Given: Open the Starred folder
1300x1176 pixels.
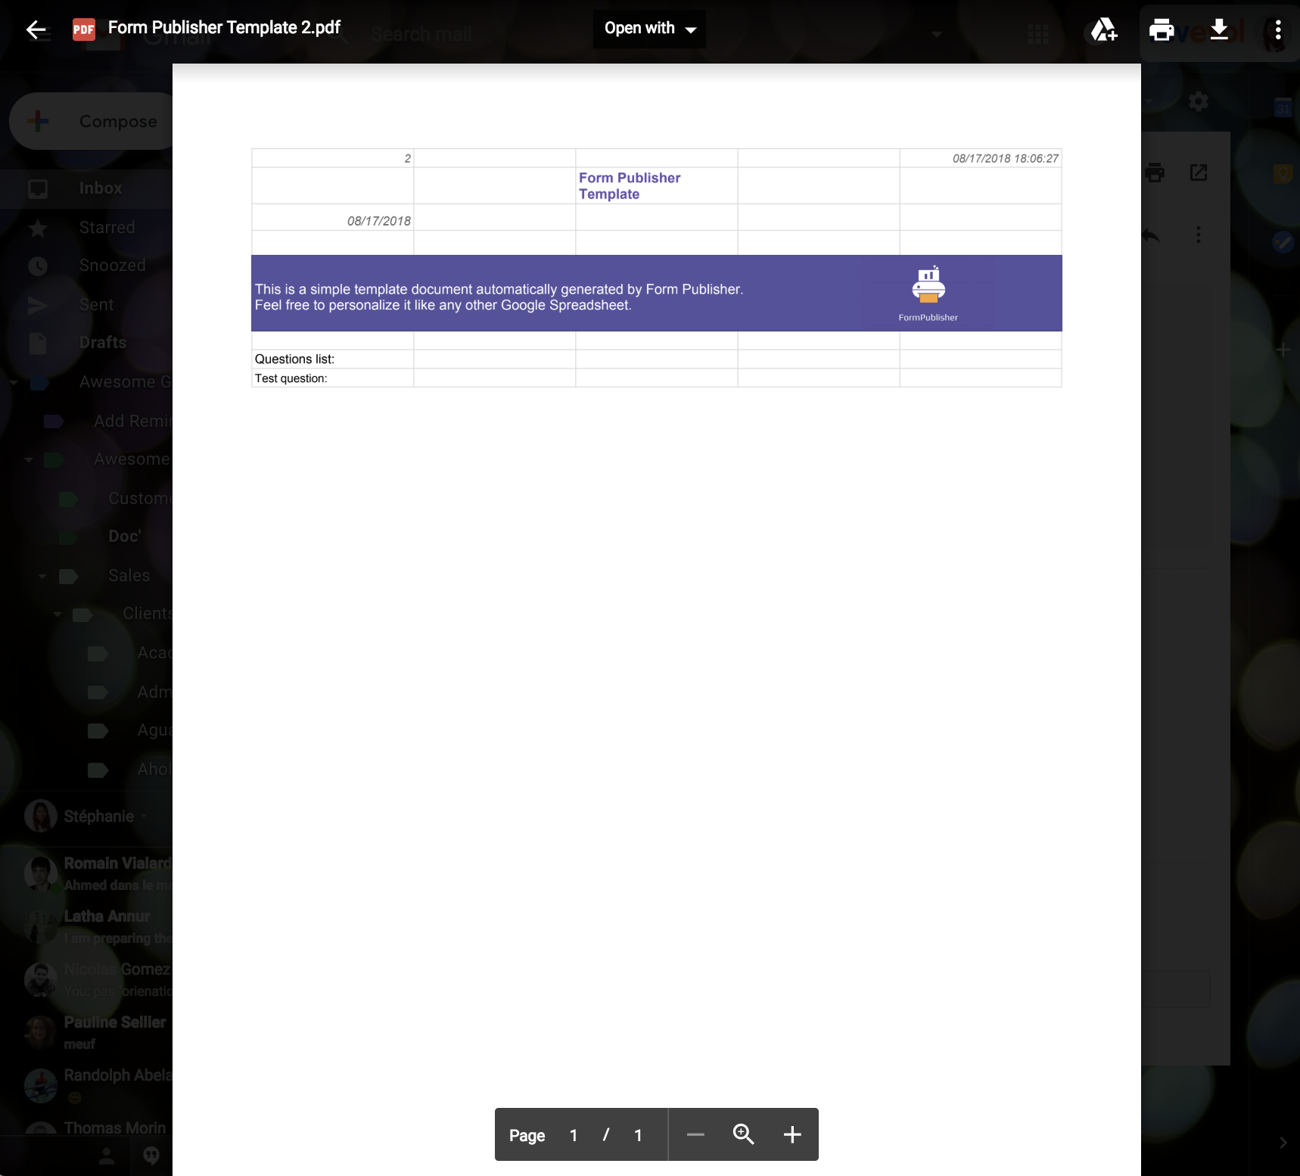Looking at the screenshot, I should click(107, 228).
